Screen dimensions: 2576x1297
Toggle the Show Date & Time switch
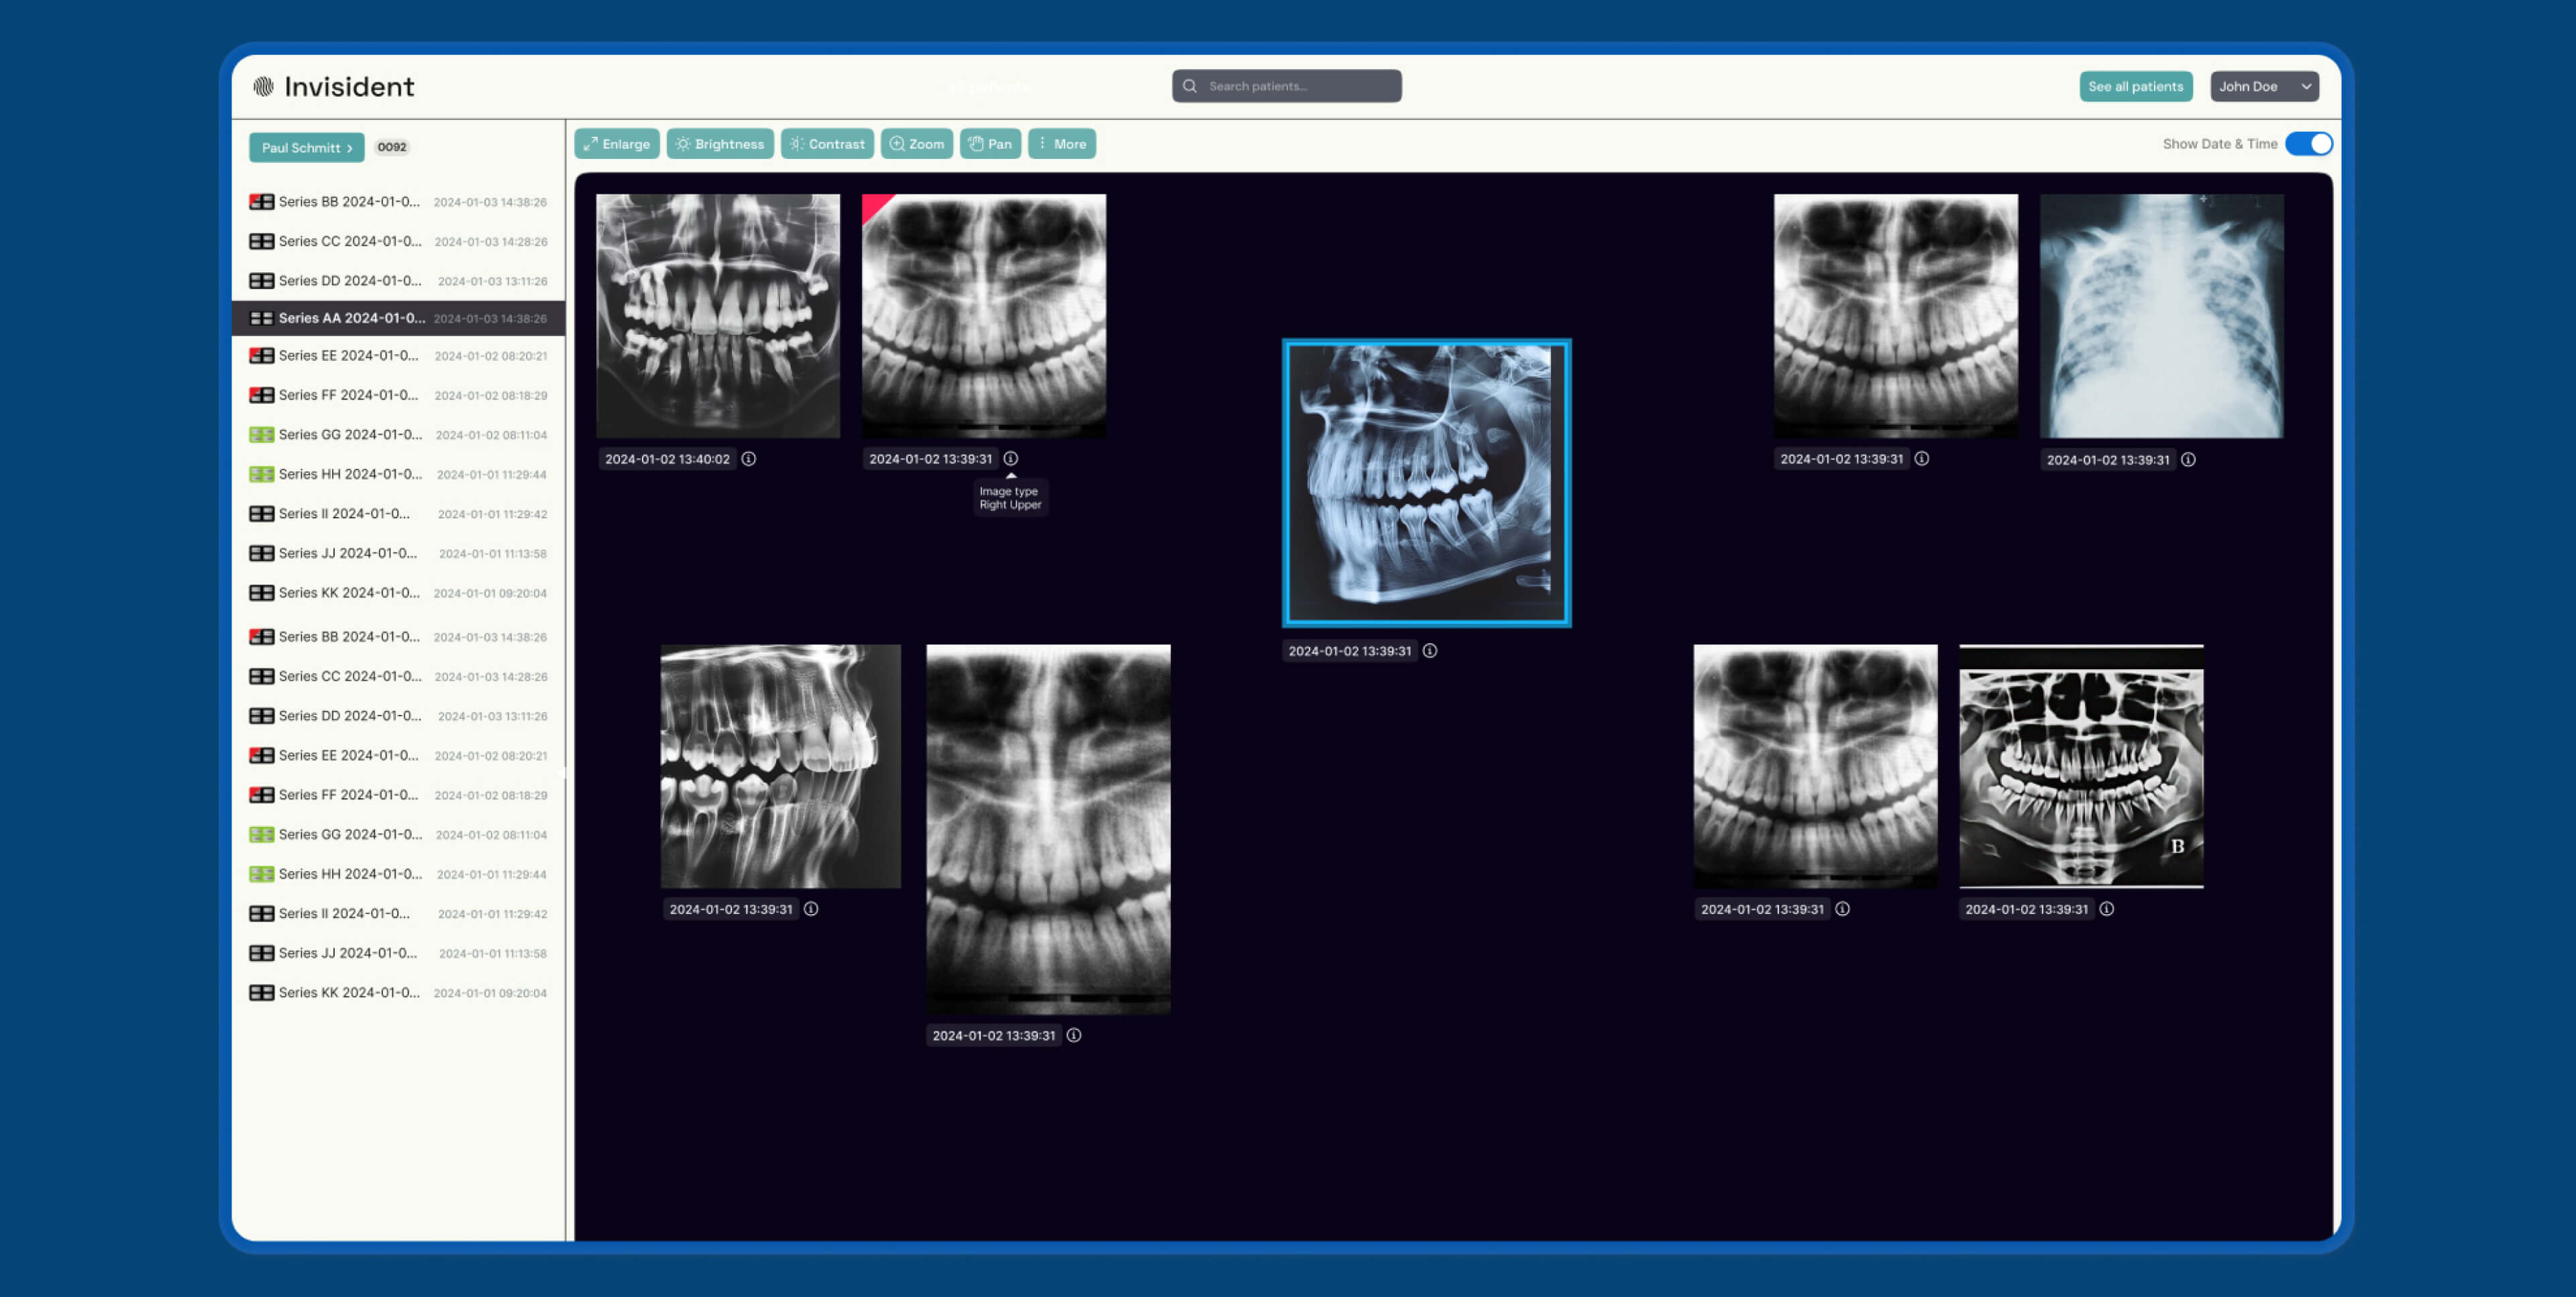point(2308,144)
